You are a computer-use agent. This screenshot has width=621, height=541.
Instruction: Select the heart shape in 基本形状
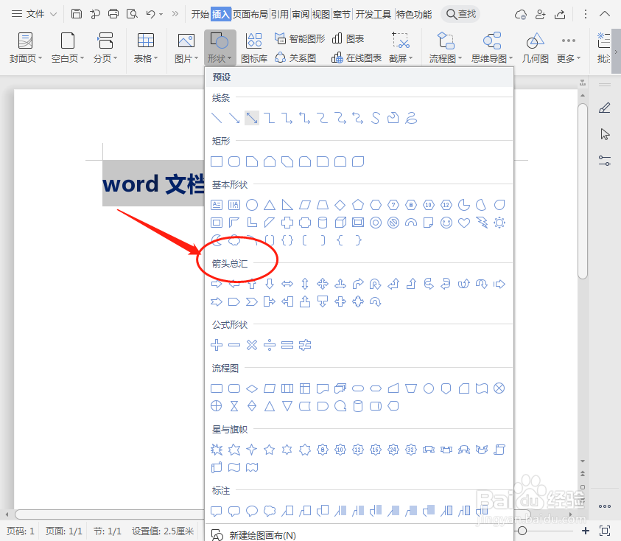464,222
